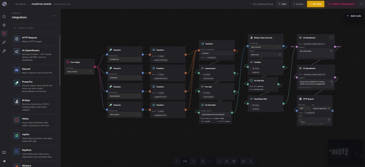The height and width of the screenshot is (167, 365).
Task: Add Discord integration from library
Action: pos(34,71)
